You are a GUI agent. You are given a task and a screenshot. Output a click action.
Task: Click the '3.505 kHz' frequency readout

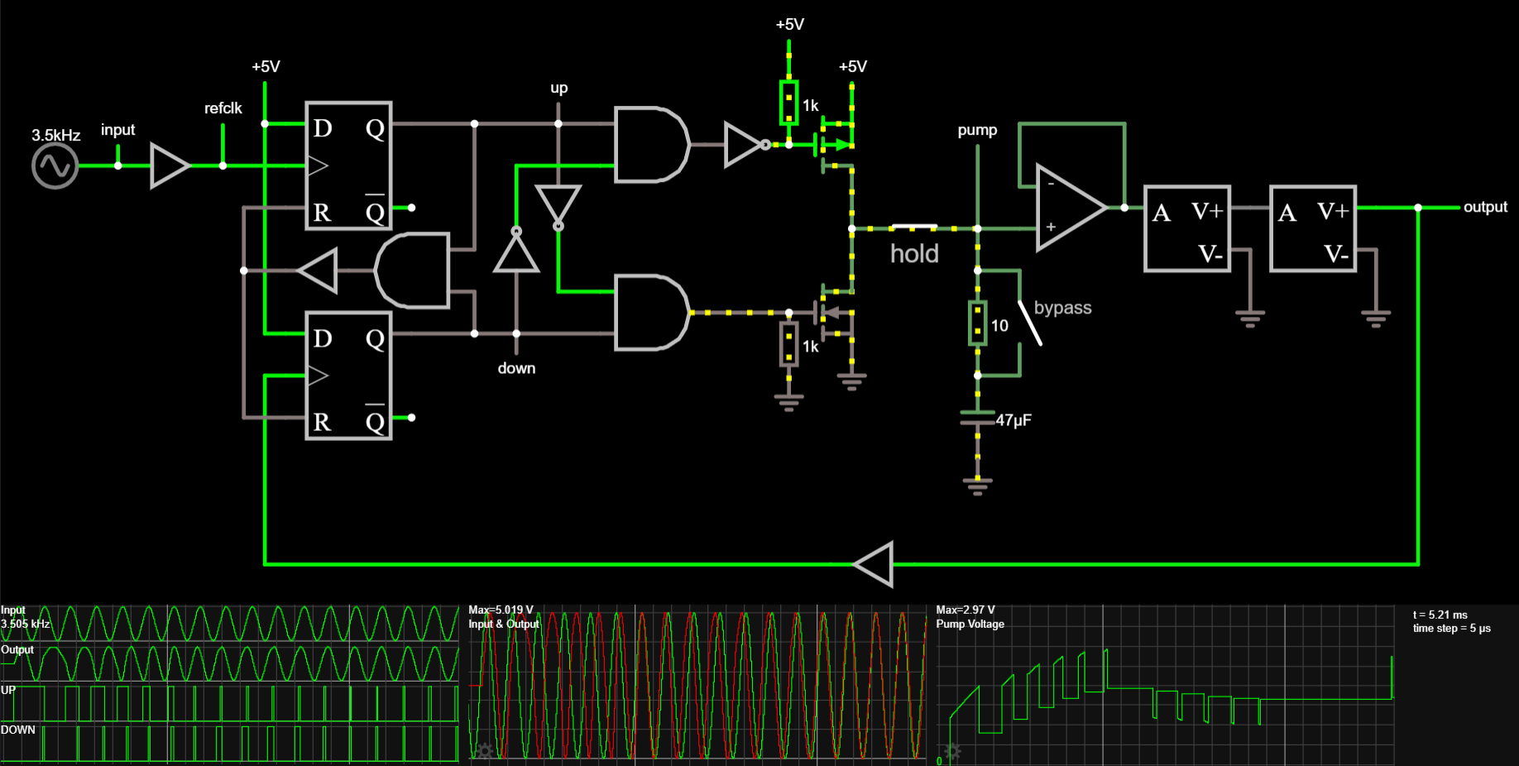(26, 624)
